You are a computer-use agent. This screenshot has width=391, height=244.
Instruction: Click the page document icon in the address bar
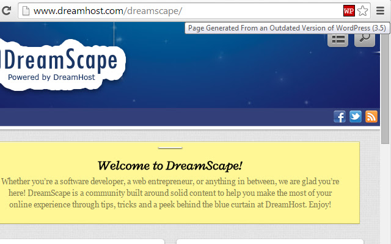pos(26,11)
